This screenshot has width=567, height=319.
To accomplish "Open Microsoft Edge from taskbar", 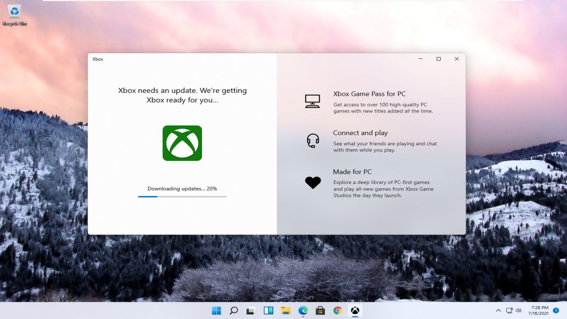I will 303,311.
